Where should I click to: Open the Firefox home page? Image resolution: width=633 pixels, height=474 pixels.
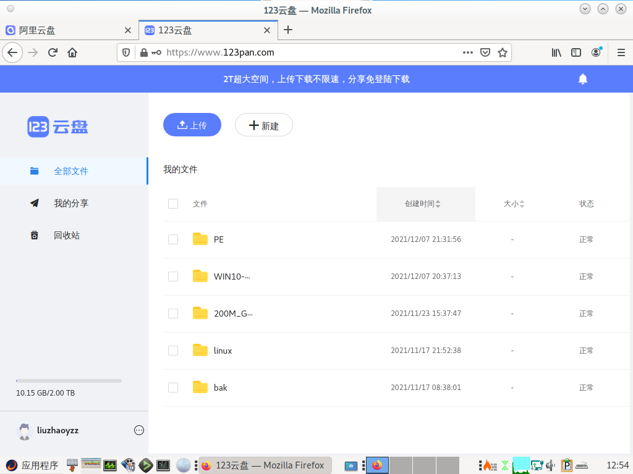coord(72,52)
